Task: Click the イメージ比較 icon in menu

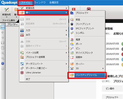Action: tap(22, 53)
